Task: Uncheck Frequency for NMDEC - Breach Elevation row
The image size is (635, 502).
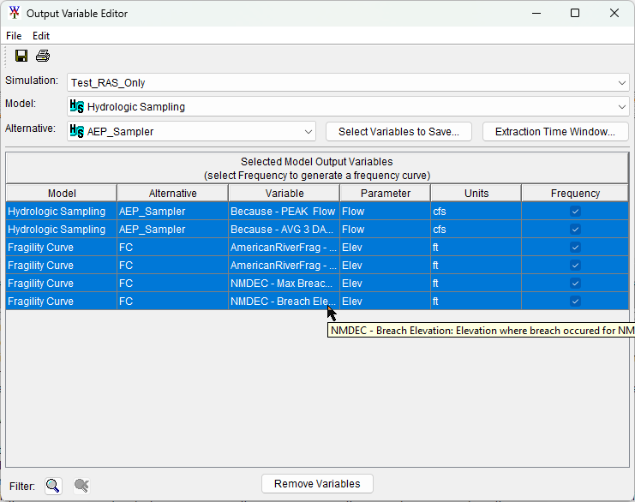Action: click(x=575, y=301)
